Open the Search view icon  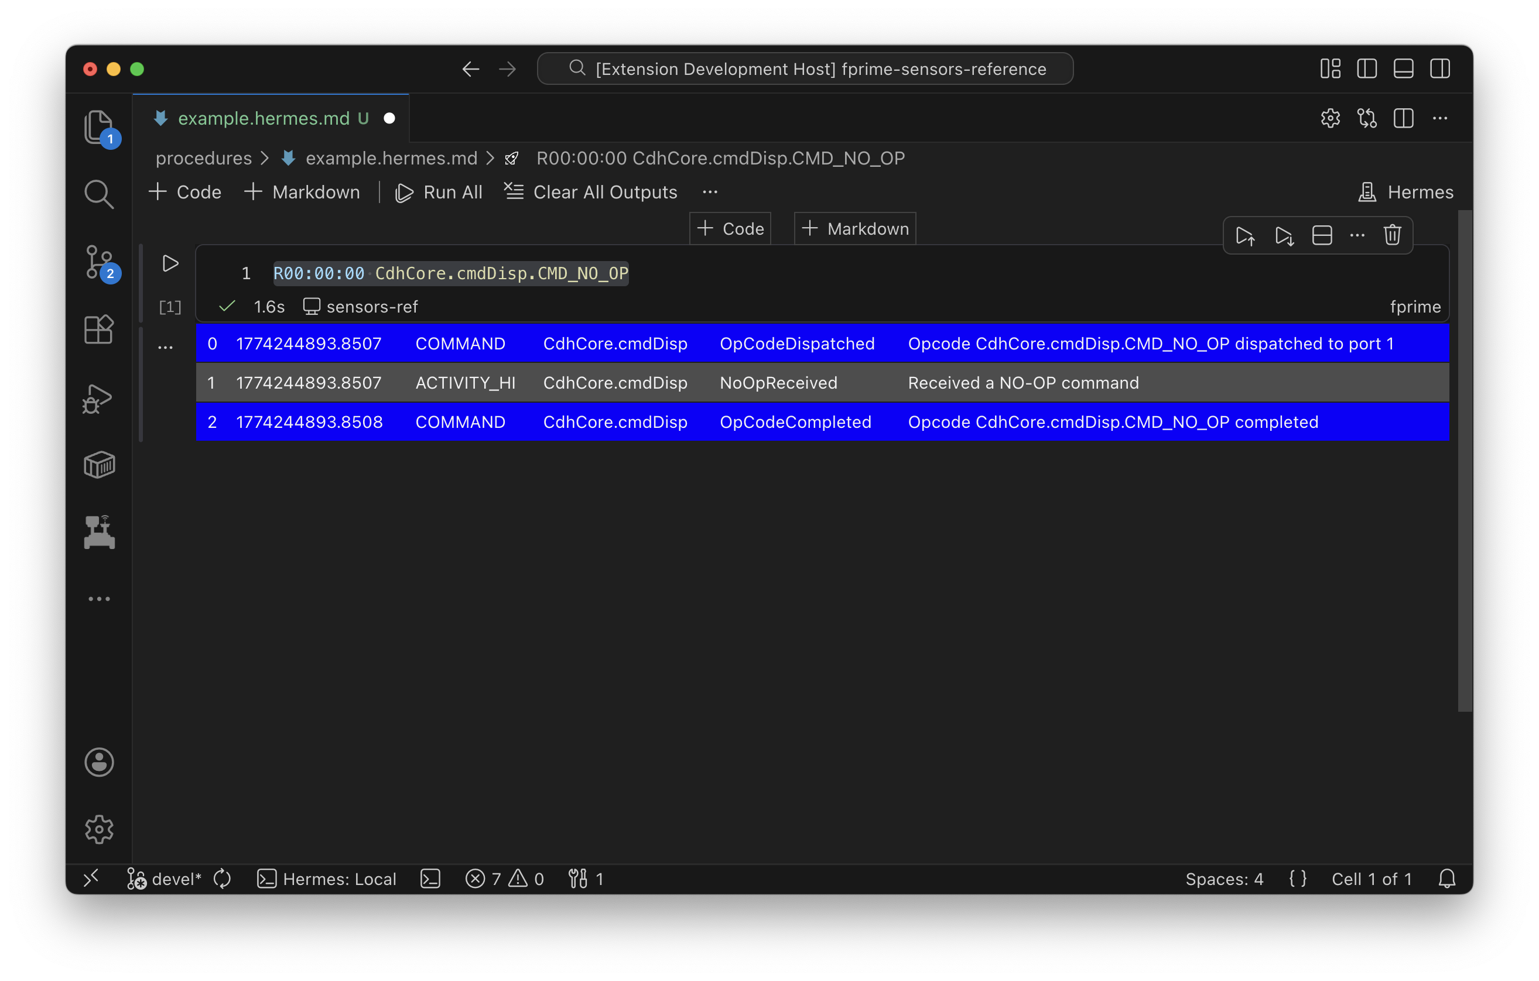click(98, 194)
